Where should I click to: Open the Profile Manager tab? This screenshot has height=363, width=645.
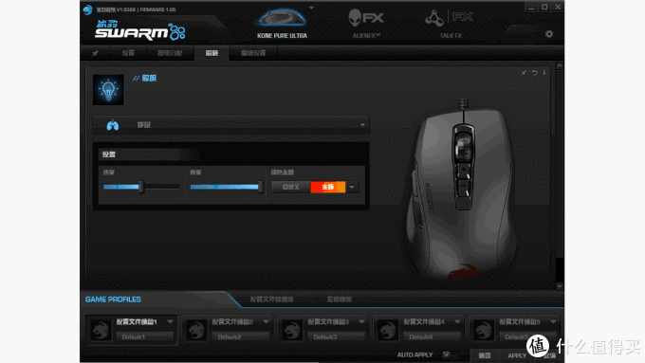point(272,299)
